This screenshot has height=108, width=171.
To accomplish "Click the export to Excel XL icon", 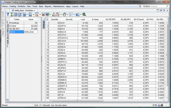I will [x=84, y=14].
